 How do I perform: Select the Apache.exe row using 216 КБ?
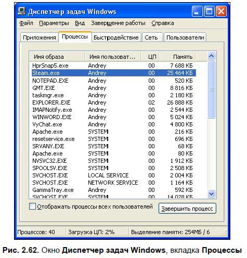(x=114, y=132)
